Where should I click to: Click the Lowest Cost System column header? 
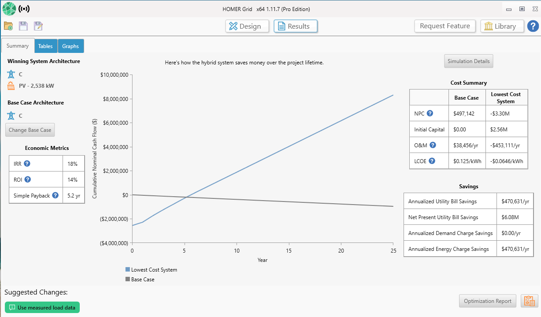click(x=506, y=97)
